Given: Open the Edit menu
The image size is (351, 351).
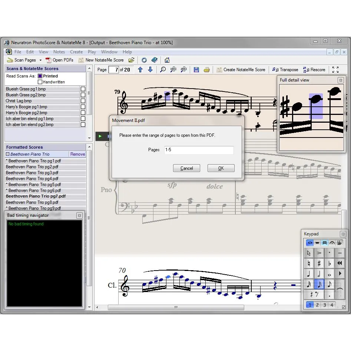Looking at the screenshot, I should [30, 52].
